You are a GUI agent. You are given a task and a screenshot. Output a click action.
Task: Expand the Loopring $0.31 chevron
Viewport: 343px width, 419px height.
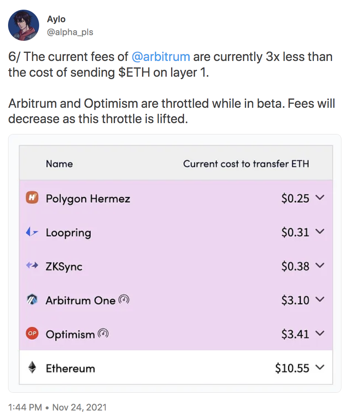tap(320, 231)
